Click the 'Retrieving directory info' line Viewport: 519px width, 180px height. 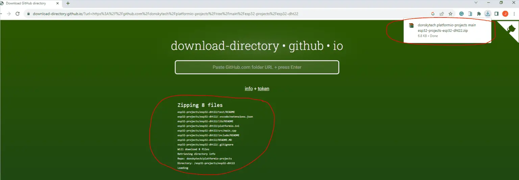pos(196,154)
